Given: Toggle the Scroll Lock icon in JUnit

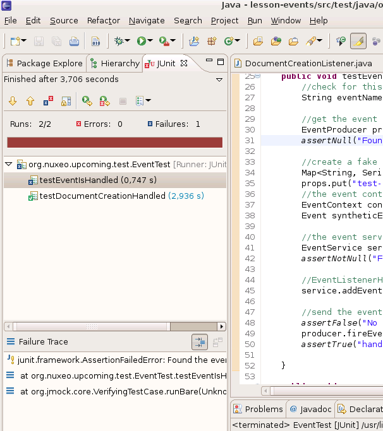Looking at the screenshot, I should point(65,101).
